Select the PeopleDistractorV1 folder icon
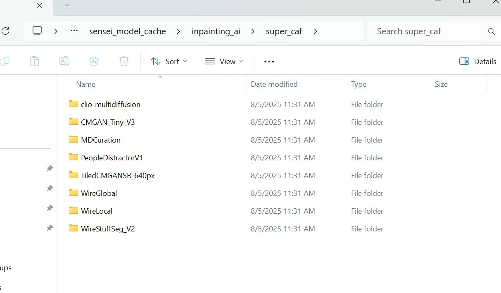This screenshot has width=501, height=293. pyautogui.click(x=74, y=157)
